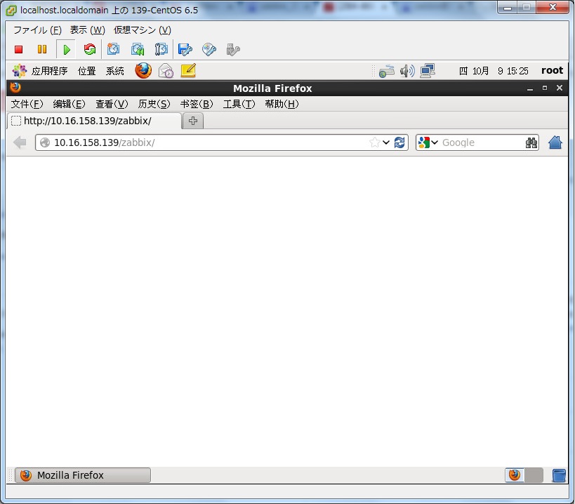Switch to the empty second workspace
The height and width of the screenshot is (504, 575).
(534, 475)
